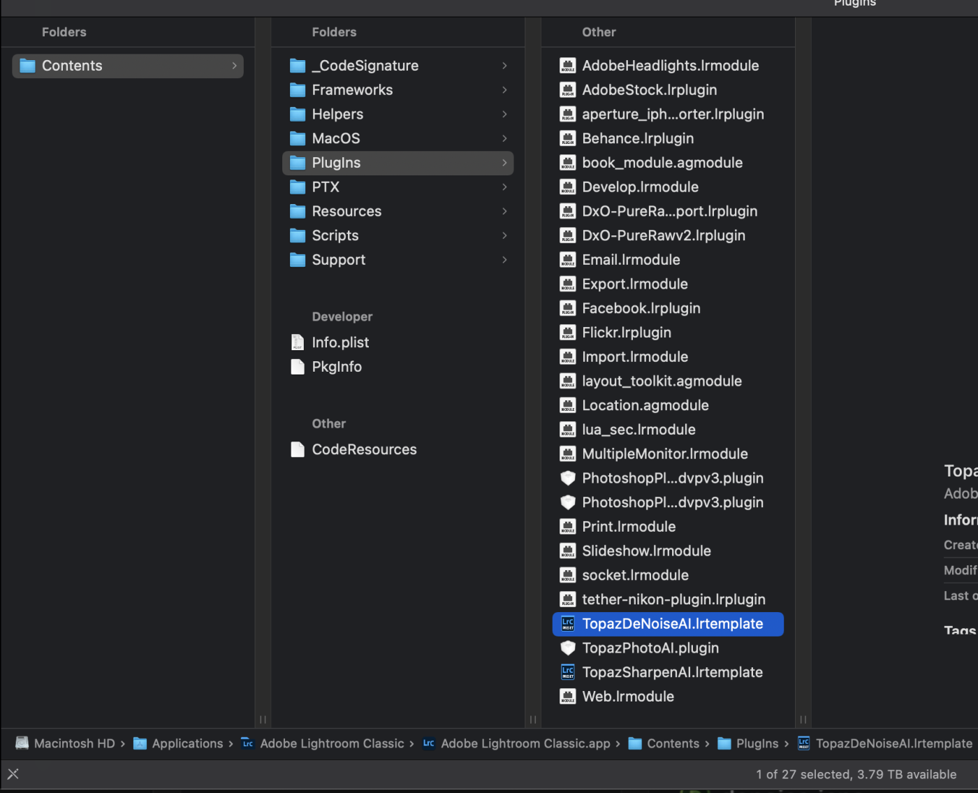Click the Facebook.lrplugin file icon
This screenshot has width=978, height=793.
[x=568, y=308]
